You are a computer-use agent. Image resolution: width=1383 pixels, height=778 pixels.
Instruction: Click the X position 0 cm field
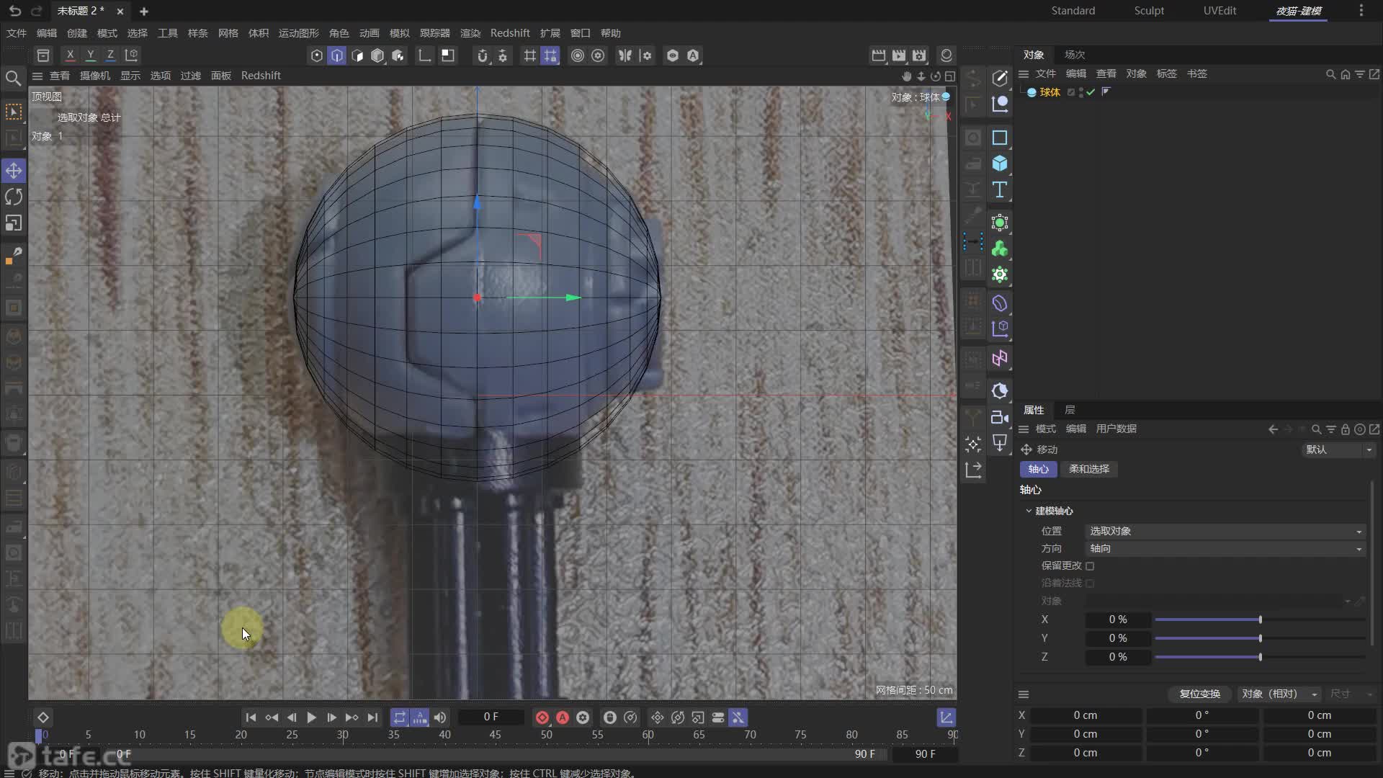click(1086, 715)
